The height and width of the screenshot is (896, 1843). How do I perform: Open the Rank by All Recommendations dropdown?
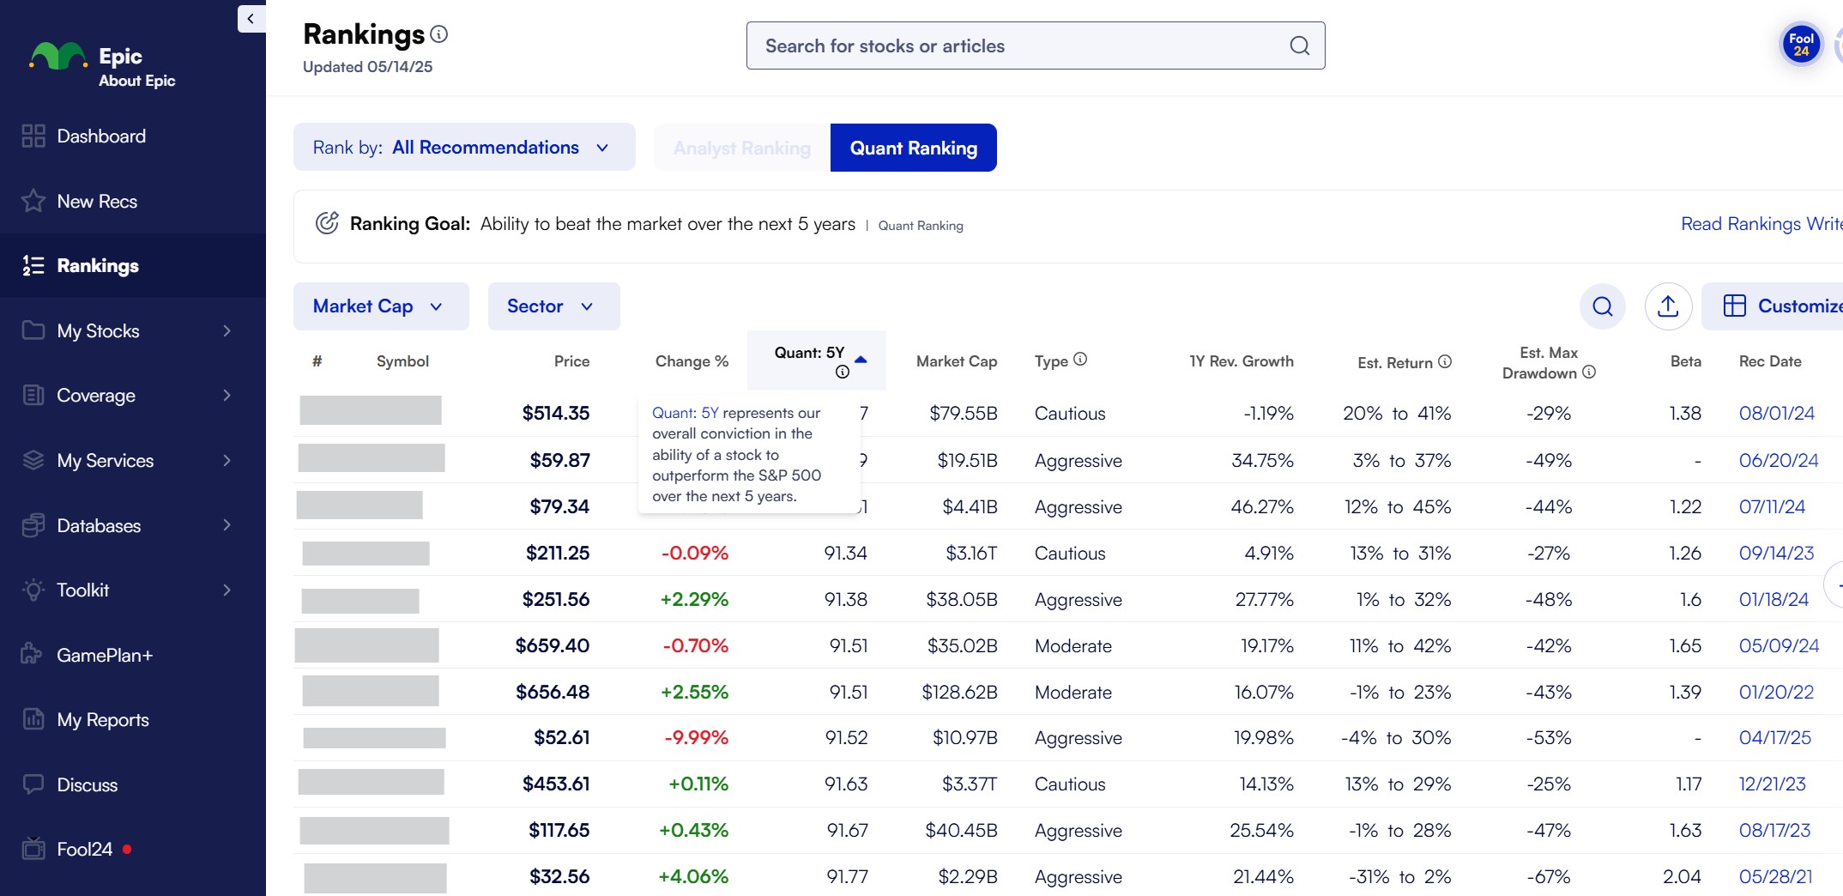pos(463,148)
